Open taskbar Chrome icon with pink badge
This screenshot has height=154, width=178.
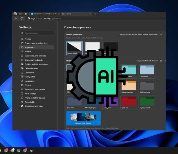(6, 151)
